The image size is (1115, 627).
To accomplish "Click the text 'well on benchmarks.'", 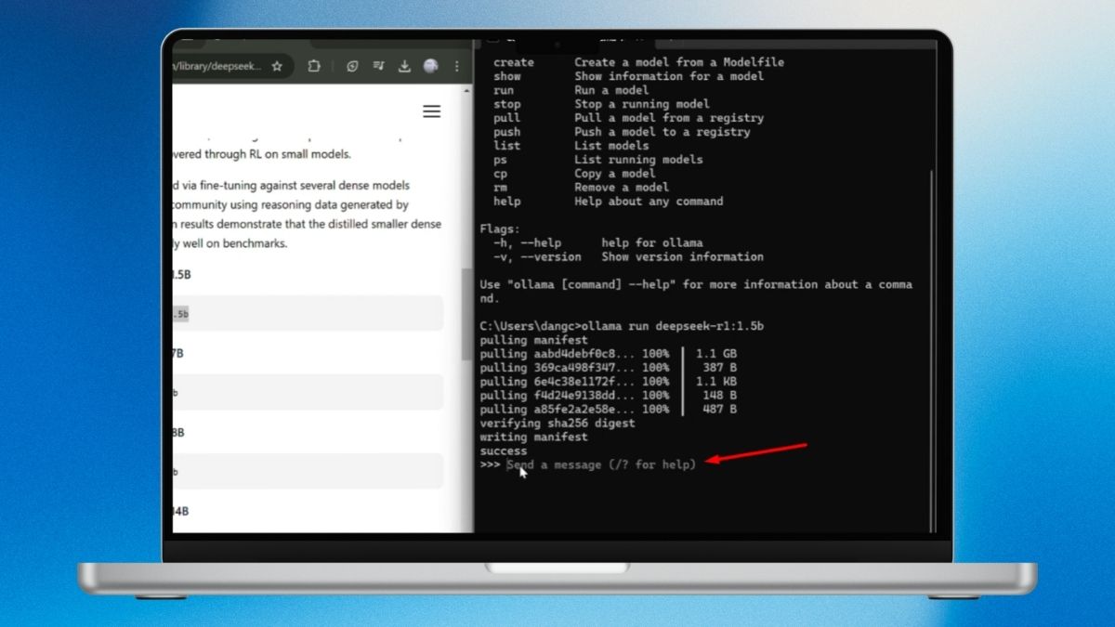I will (x=235, y=243).
